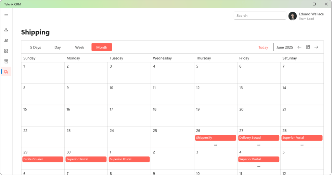Select the June 7 day cell
The width and height of the screenshot is (332, 175).
tap(302, 73)
